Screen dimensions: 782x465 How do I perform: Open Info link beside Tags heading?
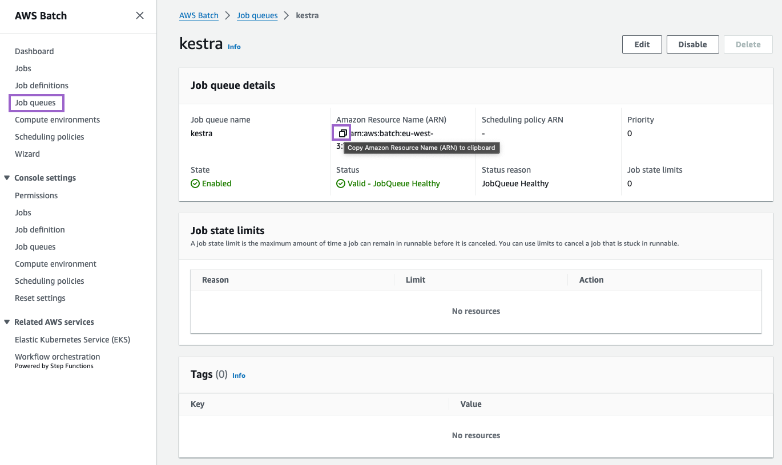tap(239, 376)
